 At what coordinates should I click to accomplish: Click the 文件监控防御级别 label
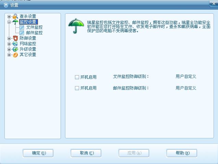(131, 77)
